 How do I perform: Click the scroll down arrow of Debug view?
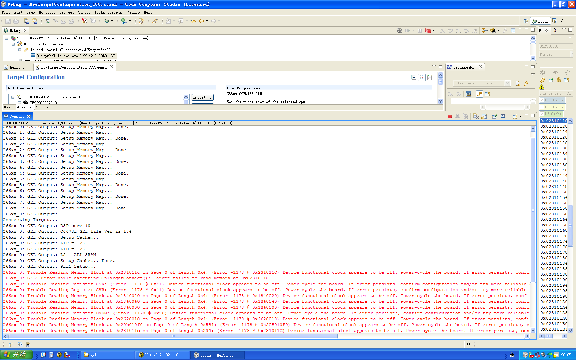[533, 58]
